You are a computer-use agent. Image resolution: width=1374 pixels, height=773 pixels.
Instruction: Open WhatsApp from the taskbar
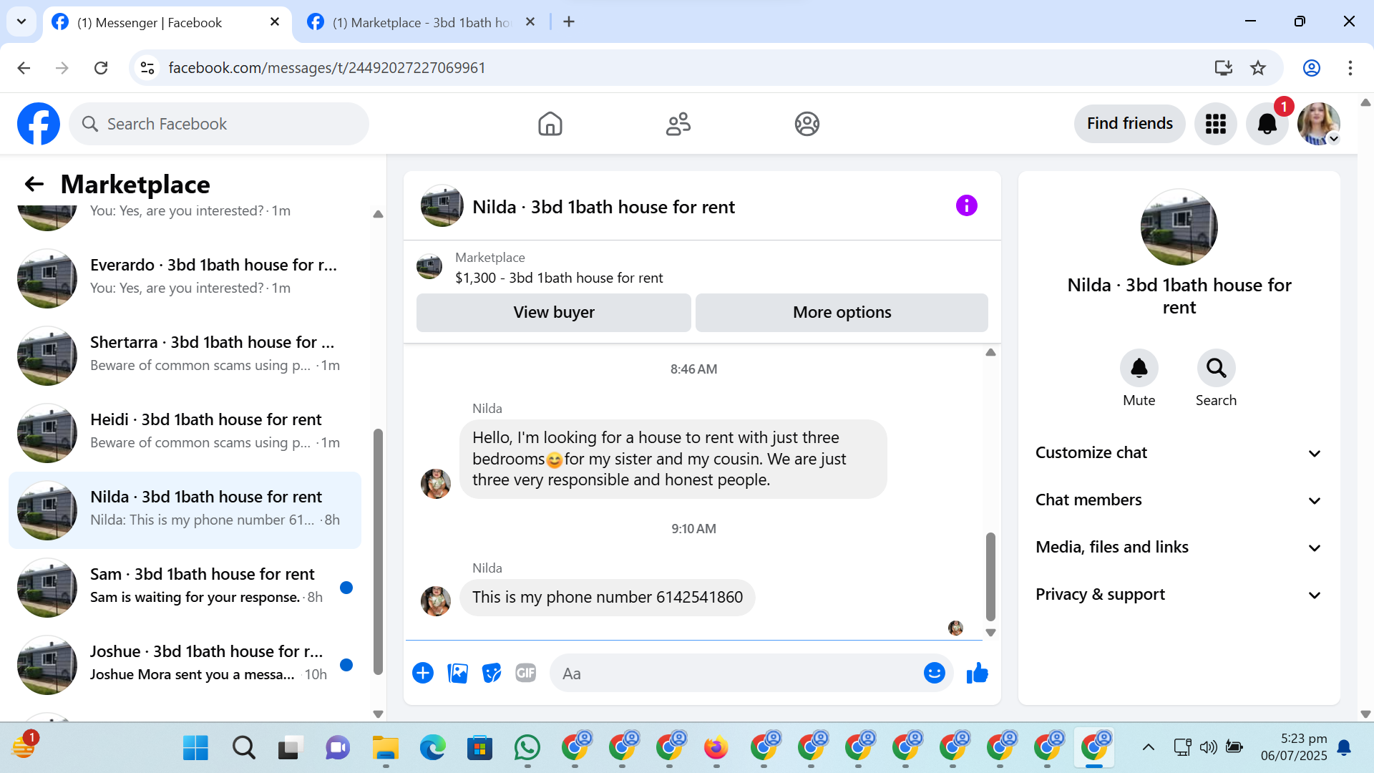pos(527,748)
